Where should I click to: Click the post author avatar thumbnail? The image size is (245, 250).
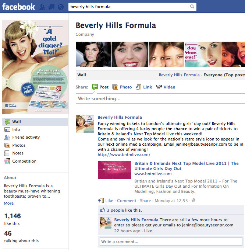tap(85, 124)
